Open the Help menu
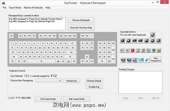This screenshot has width=170, height=111. (48, 8)
